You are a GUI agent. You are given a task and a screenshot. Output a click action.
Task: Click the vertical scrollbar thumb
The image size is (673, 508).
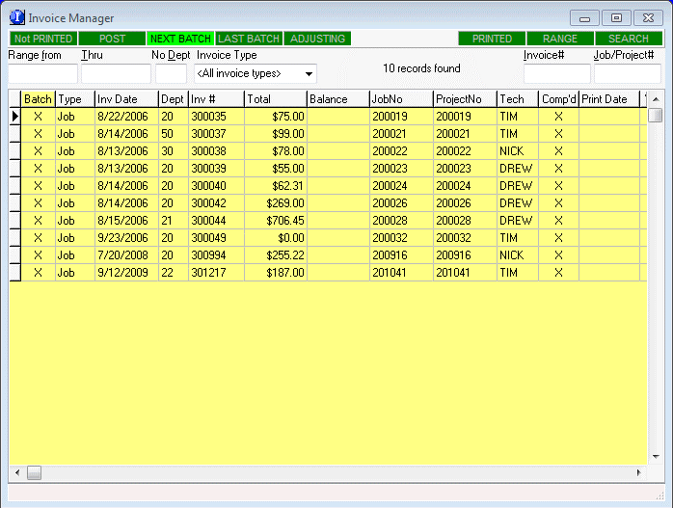656,116
